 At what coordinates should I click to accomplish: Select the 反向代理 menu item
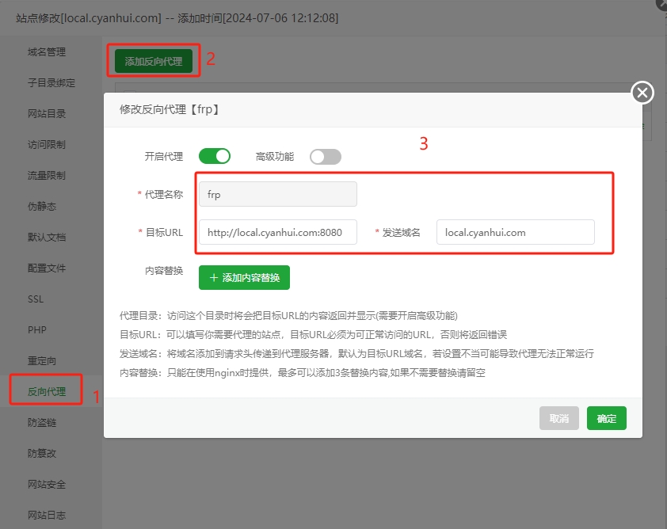pos(47,392)
